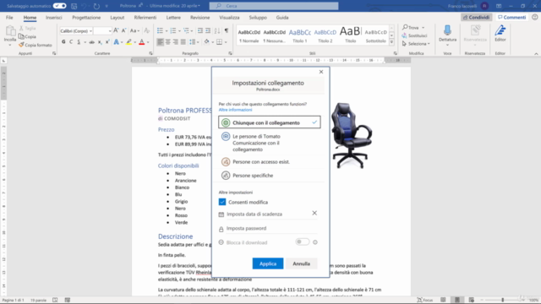541x304 pixels.
Task: Close the 'Impostazioni collegamento' dialog
Action: (x=321, y=72)
